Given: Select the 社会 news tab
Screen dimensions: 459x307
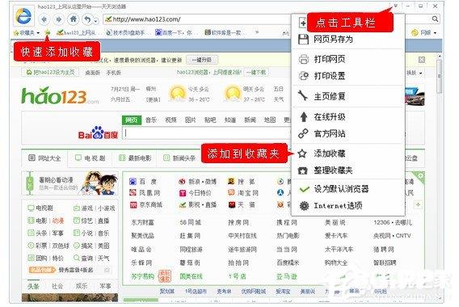Looking at the screenshot, I should tap(57, 286).
